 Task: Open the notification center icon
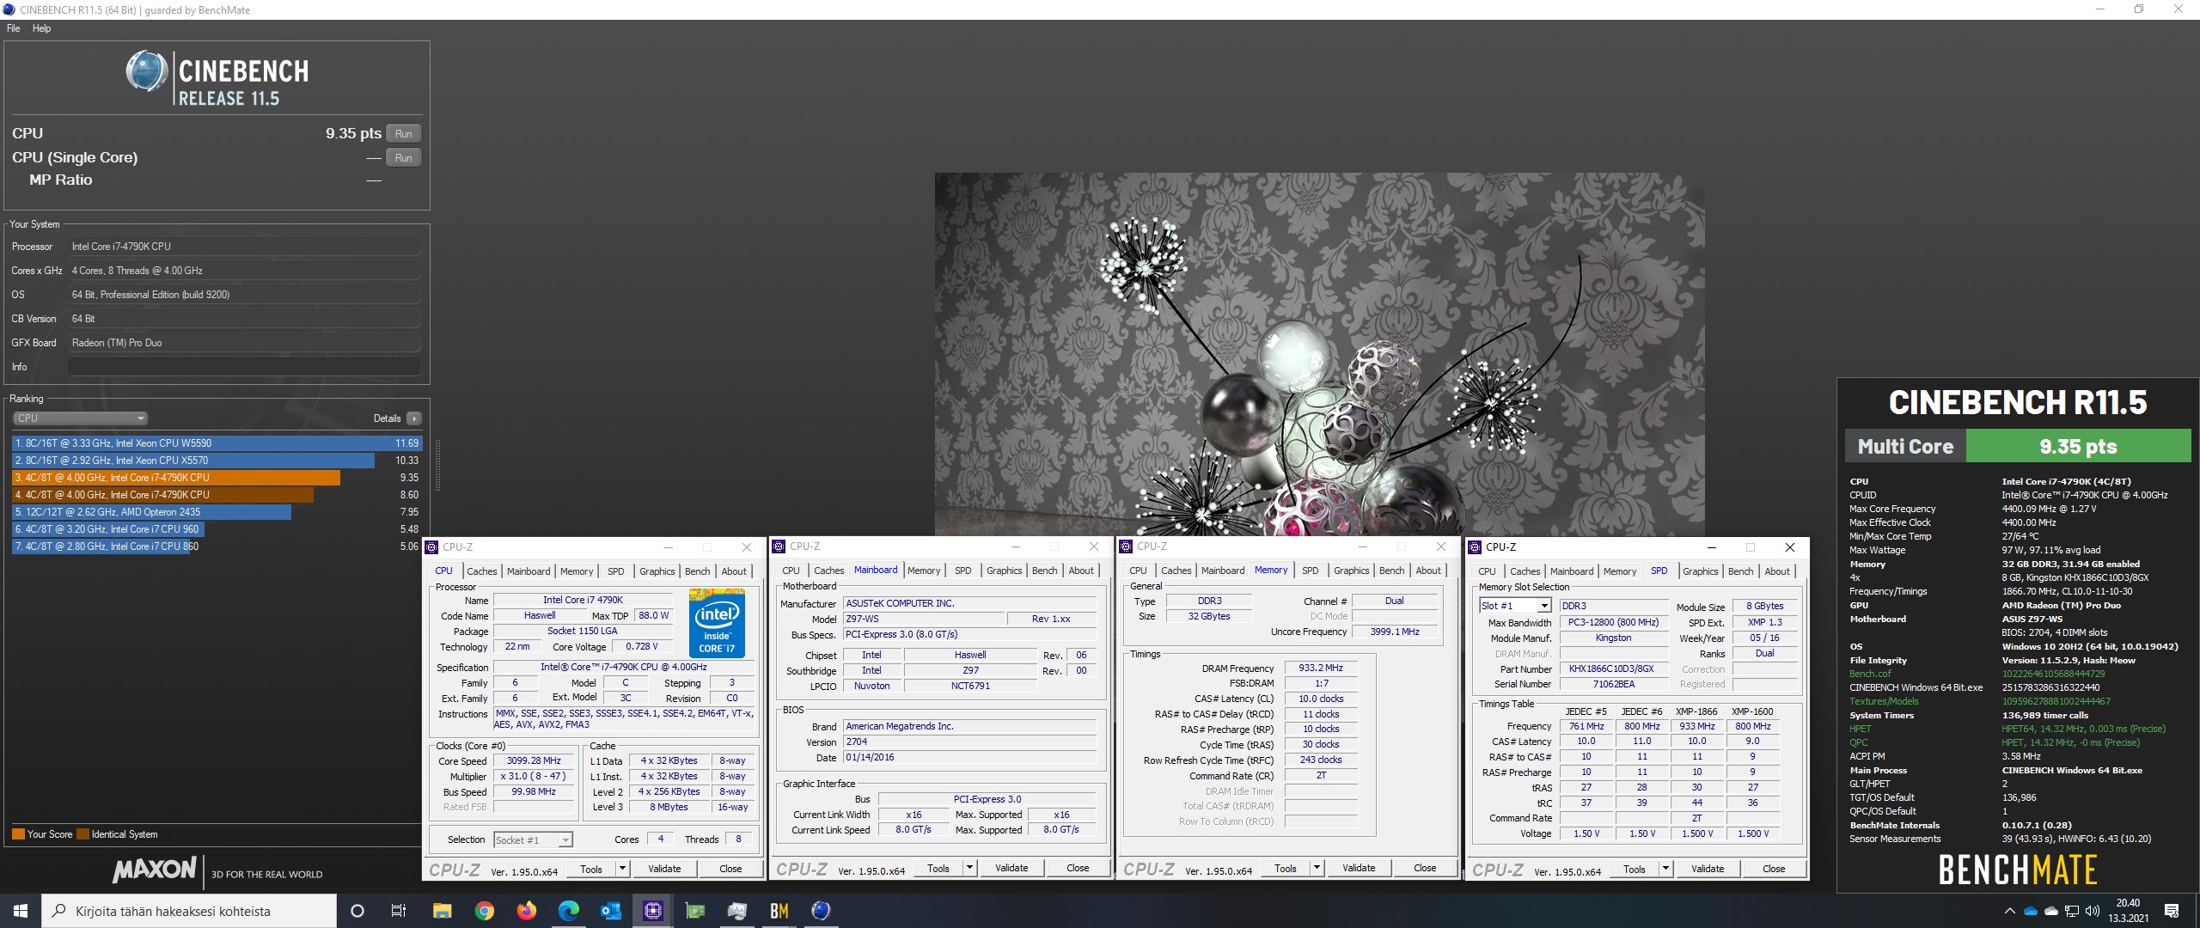(2172, 911)
